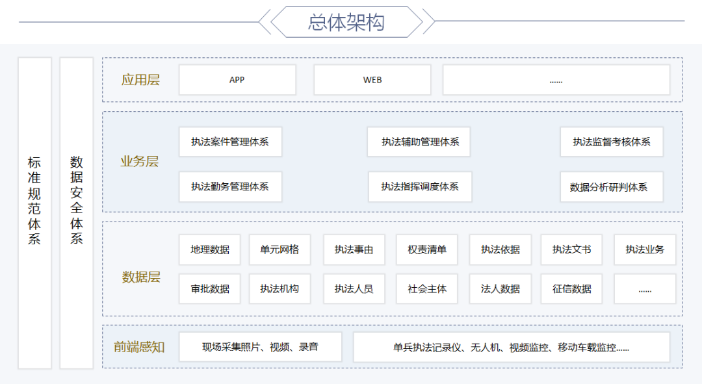Click the 单元网格 data box
This screenshot has width=702, height=384.
(279, 250)
